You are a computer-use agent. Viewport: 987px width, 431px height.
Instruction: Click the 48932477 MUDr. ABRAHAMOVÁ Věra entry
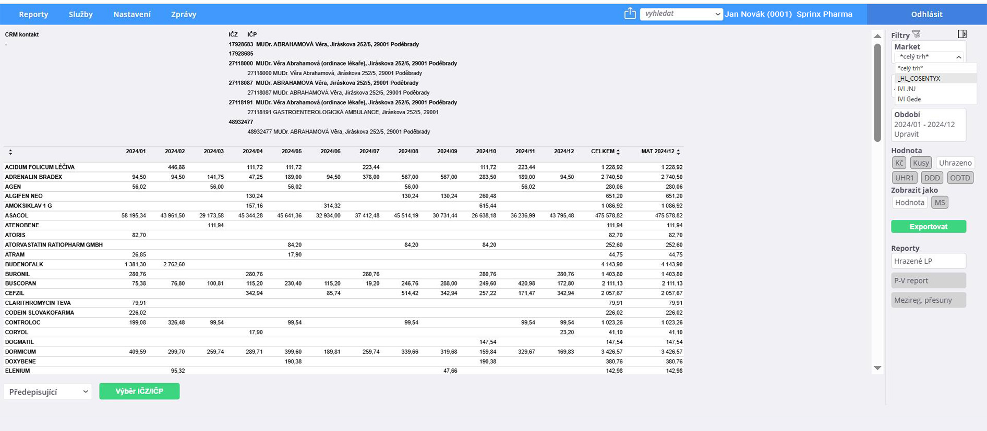click(339, 132)
